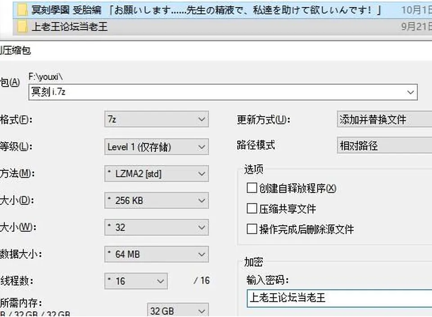The width and height of the screenshot is (432, 317).
Task: Enable 创建自释放程序 checkbox
Action: (x=252, y=188)
